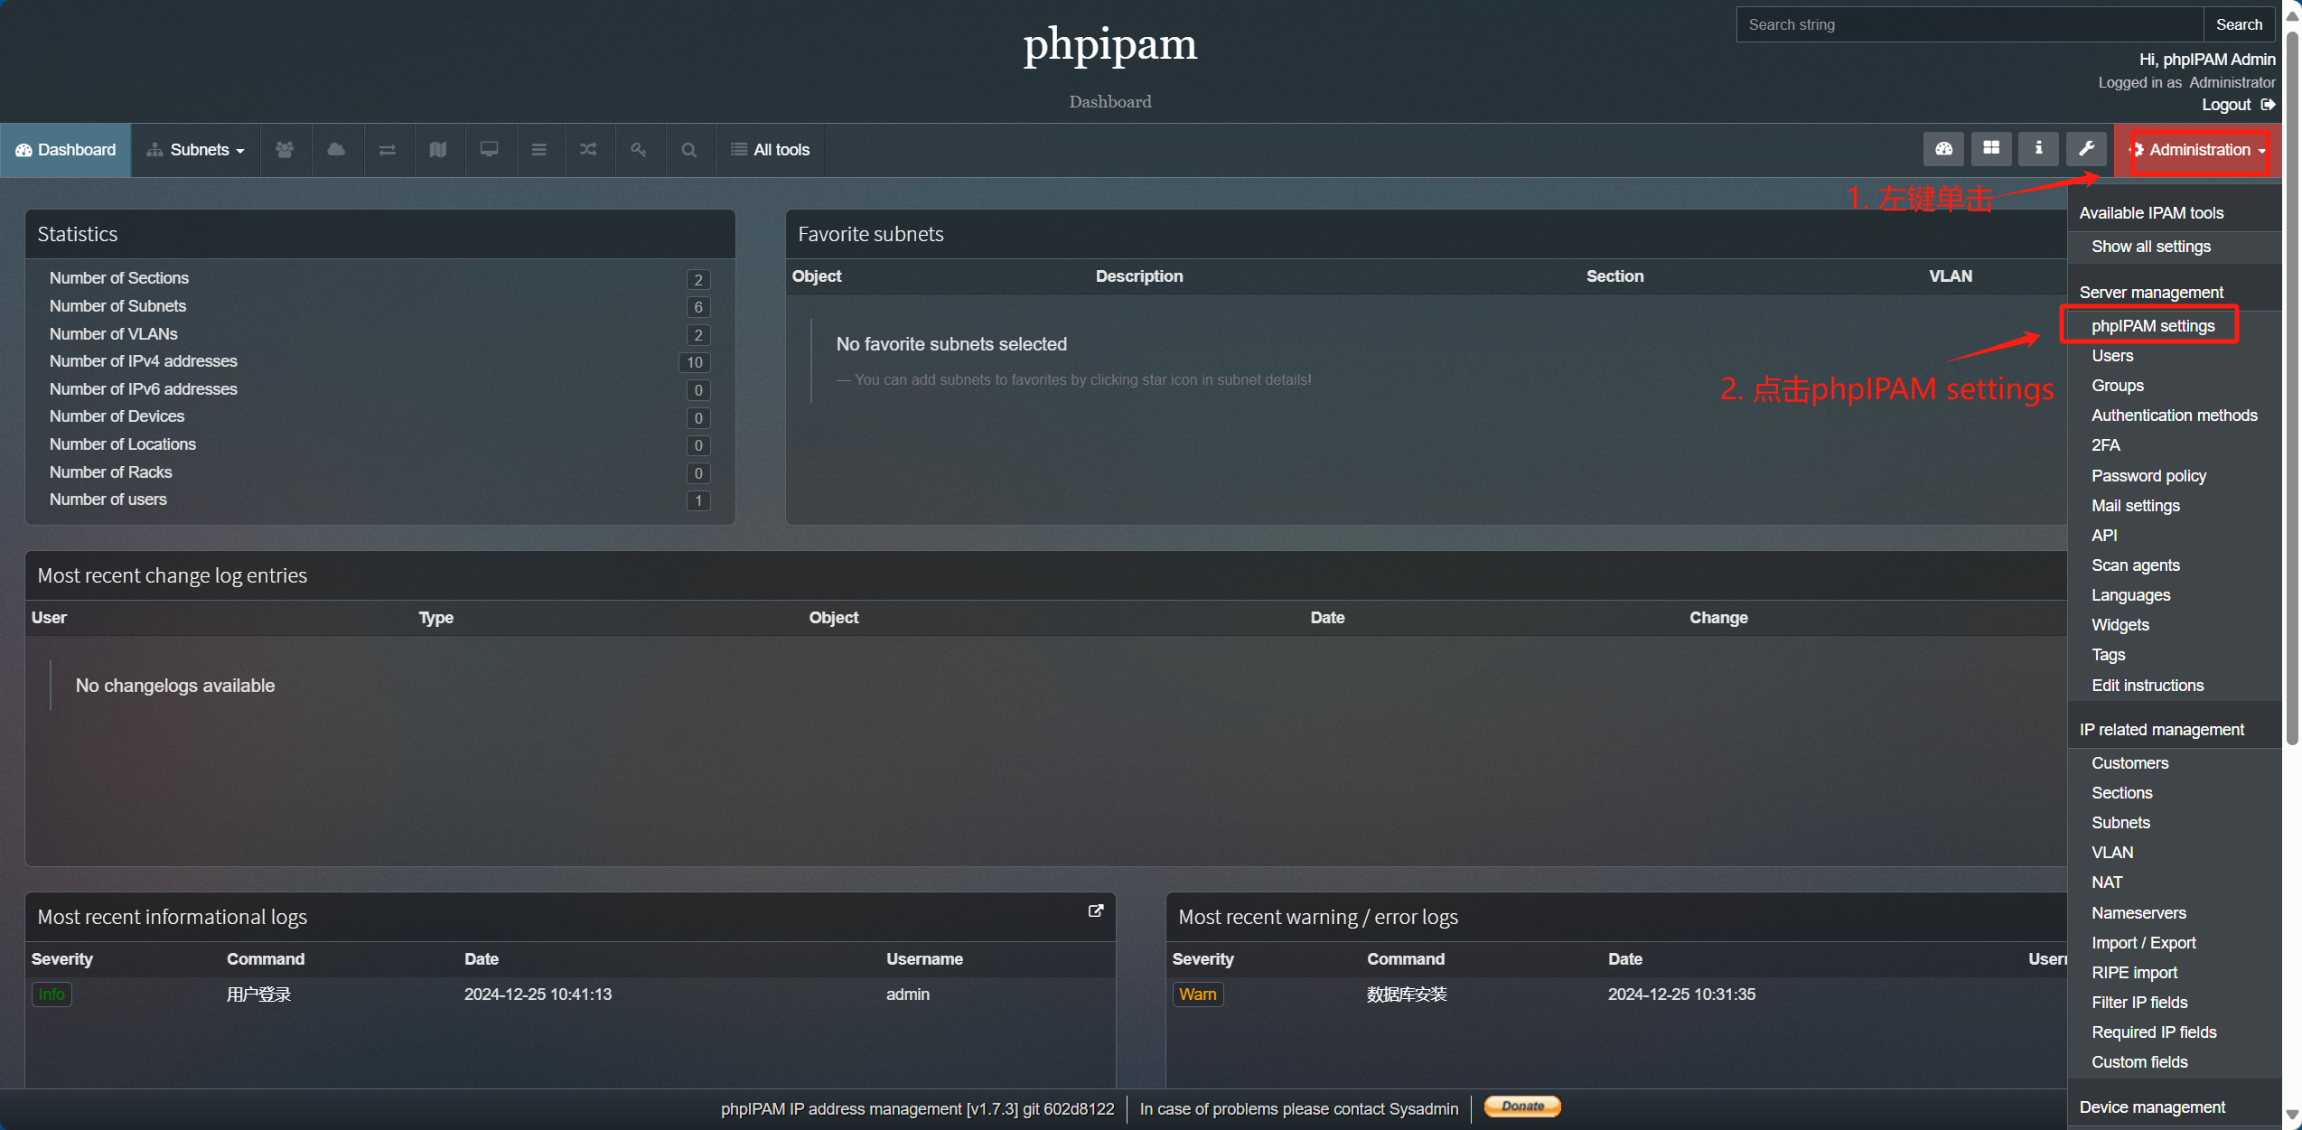Open All tools menu
Screen dimensions: 2302x1130
[771, 150]
